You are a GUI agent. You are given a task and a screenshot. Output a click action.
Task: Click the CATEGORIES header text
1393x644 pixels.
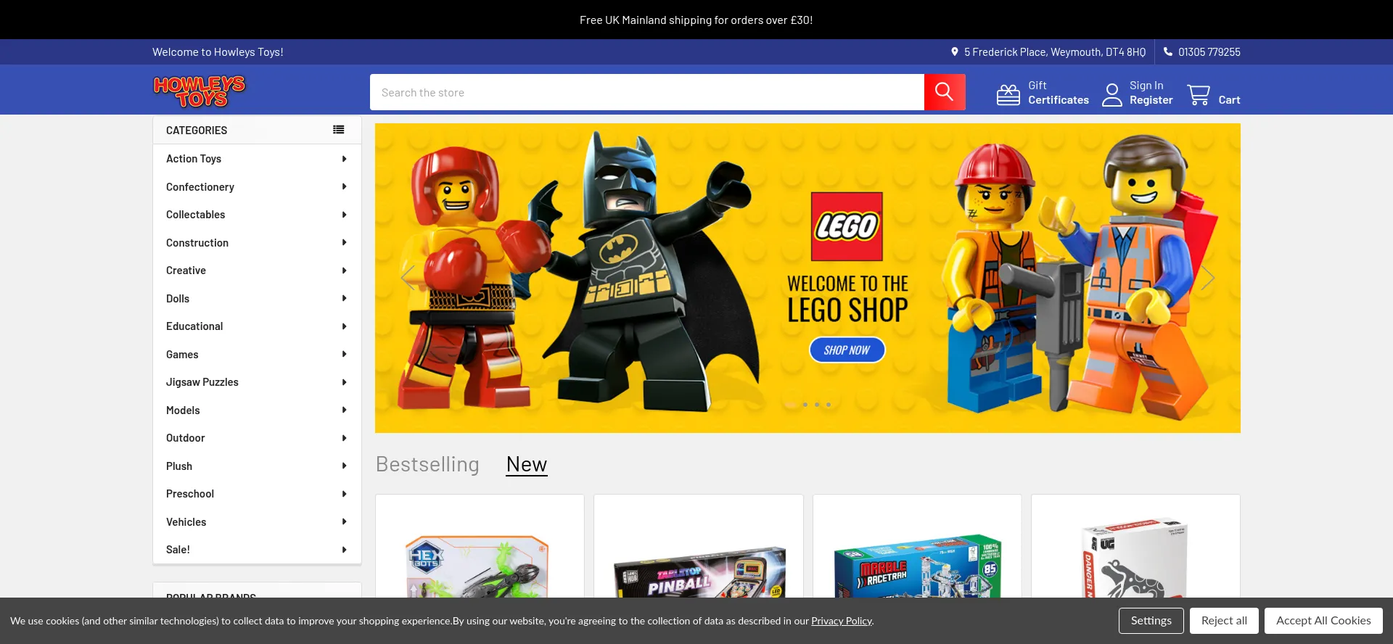pyautogui.click(x=197, y=131)
